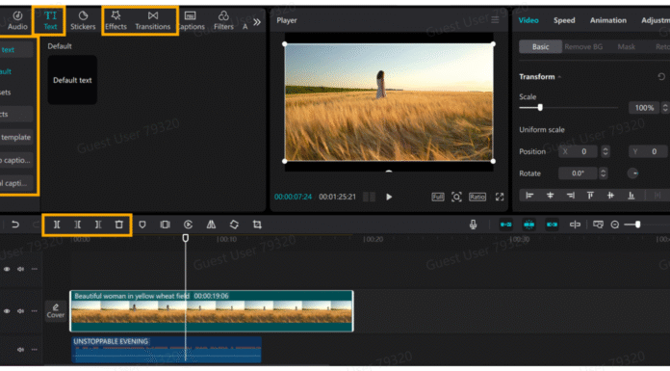Image resolution: width=670 pixels, height=371 pixels.
Task: Select the Remove BG sub-tab
Action: tap(583, 46)
